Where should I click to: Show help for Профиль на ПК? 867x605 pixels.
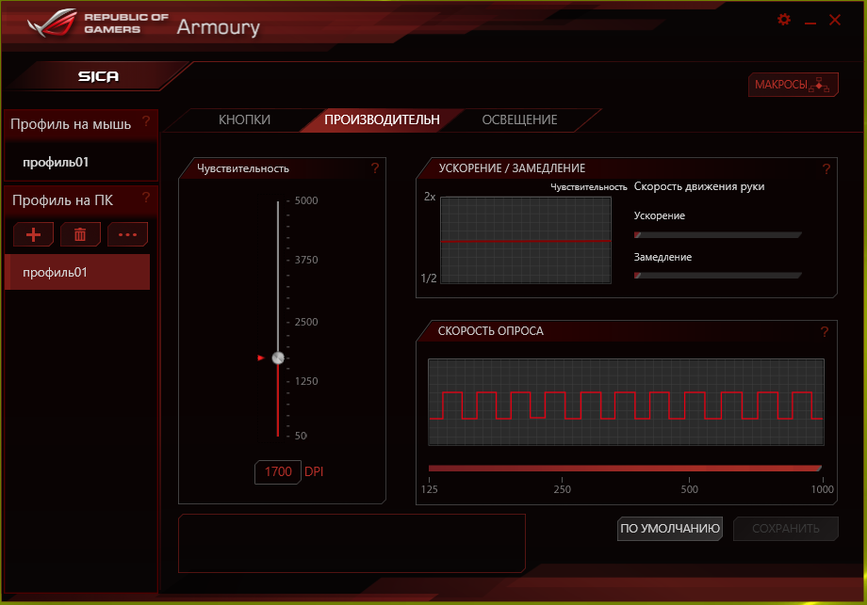coord(146,197)
